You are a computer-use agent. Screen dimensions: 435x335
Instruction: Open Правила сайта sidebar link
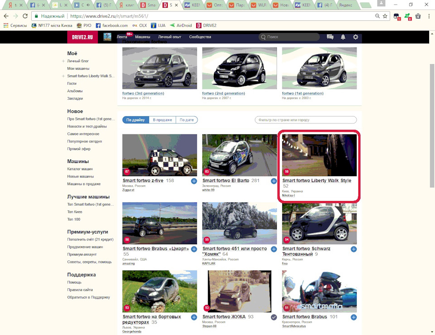point(80,290)
